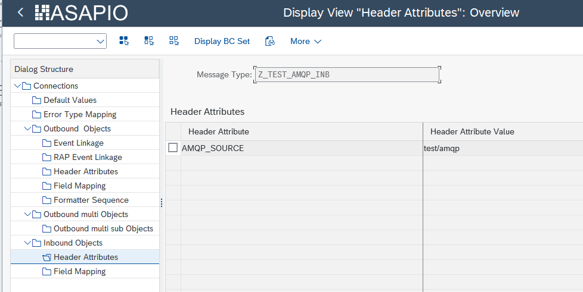Collapse the Outbound Objects node
583x292 pixels.
click(x=27, y=128)
